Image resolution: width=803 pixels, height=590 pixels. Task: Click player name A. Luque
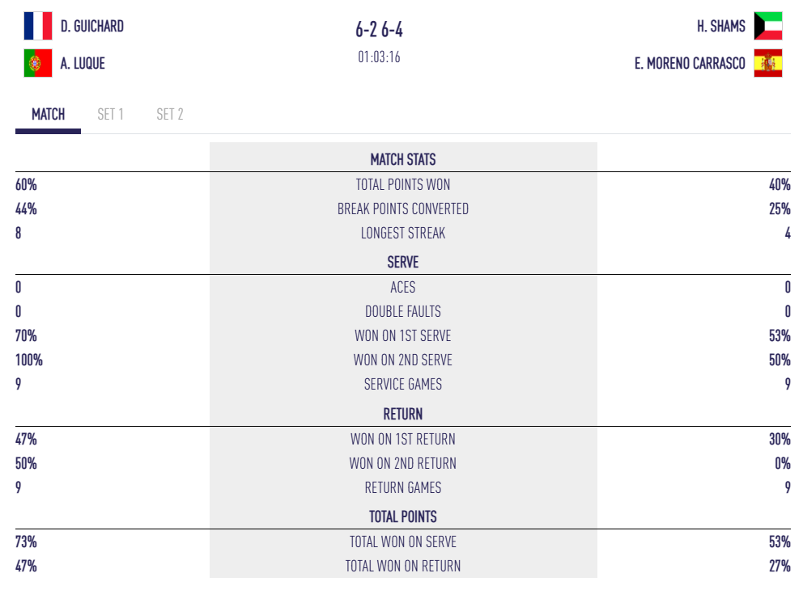coord(83,63)
